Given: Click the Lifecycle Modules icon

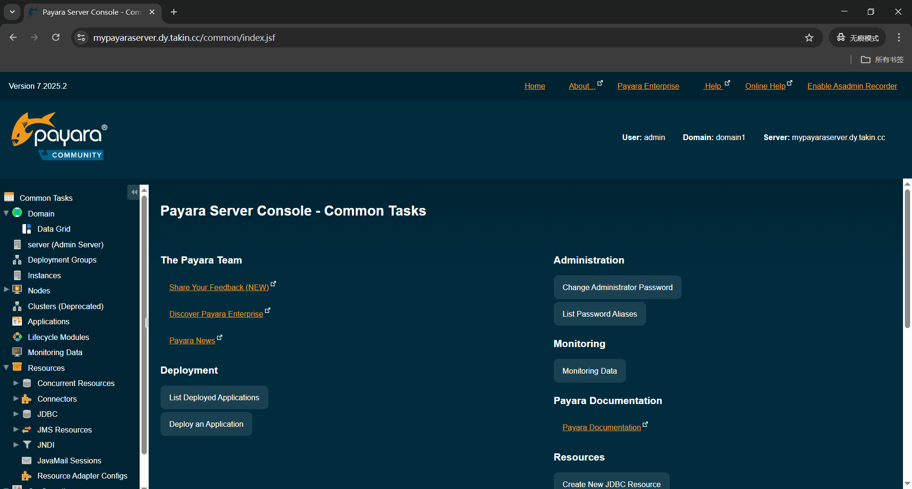Looking at the screenshot, I should click(x=18, y=337).
